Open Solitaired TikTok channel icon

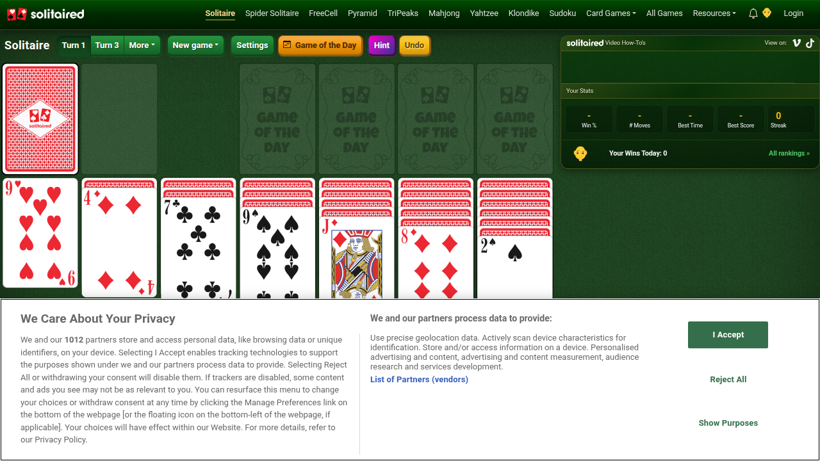[x=810, y=43]
